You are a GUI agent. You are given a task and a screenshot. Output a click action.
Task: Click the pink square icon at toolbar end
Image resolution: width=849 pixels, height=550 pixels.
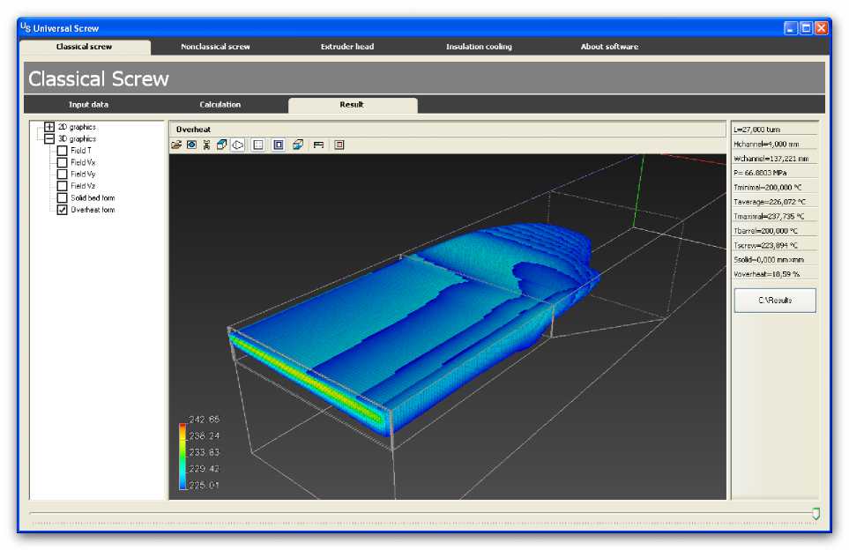click(x=339, y=145)
